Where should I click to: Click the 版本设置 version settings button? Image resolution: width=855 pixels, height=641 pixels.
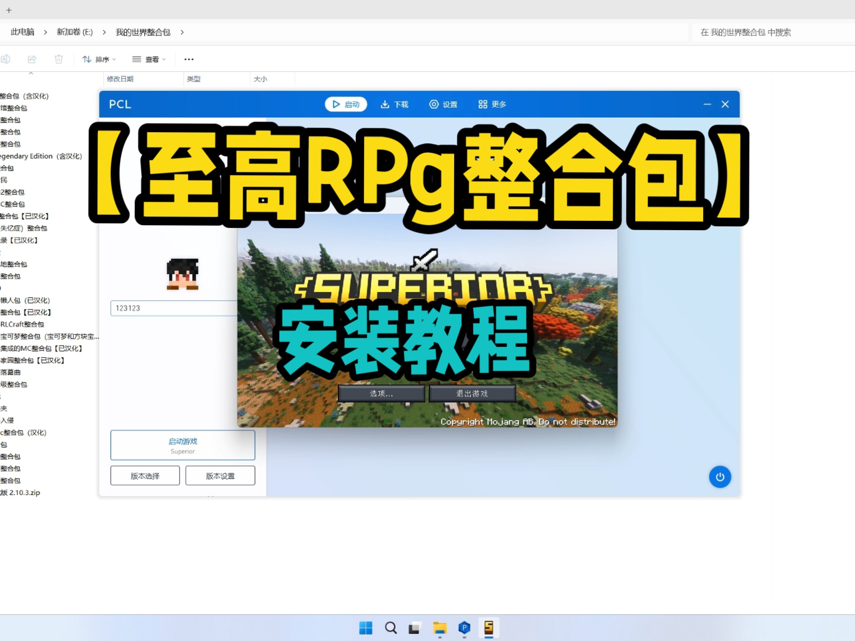point(220,476)
